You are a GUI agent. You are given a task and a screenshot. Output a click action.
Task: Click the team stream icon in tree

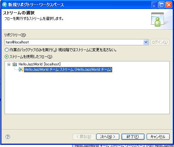(21, 69)
